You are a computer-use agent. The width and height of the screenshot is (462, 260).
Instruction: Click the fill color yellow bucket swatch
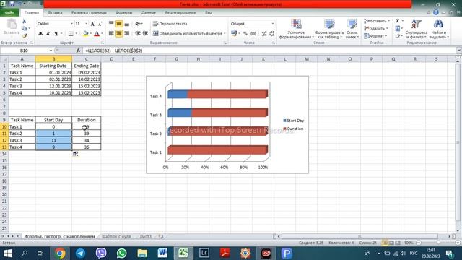click(85, 34)
